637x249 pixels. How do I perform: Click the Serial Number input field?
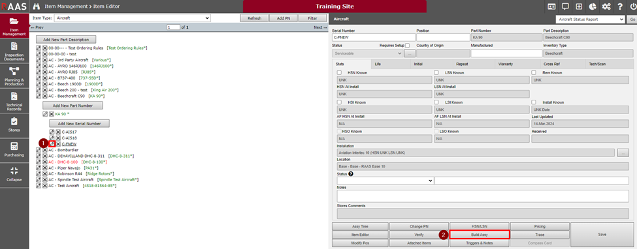coord(373,37)
